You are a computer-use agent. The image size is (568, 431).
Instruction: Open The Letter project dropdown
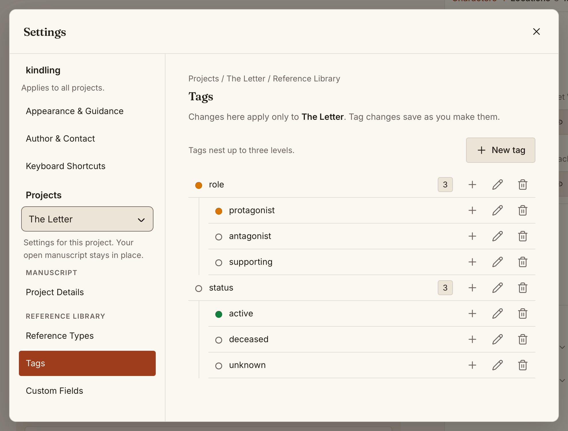pos(87,219)
